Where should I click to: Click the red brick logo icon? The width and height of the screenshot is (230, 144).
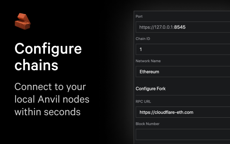pyautogui.click(x=22, y=21)
